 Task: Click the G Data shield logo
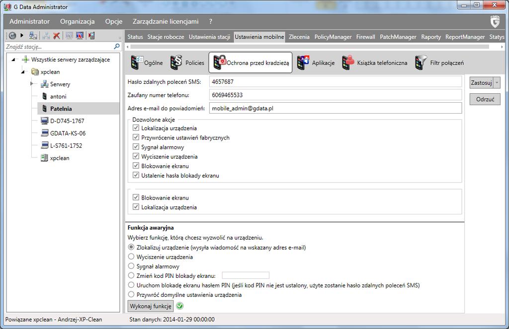pos(495,22)
